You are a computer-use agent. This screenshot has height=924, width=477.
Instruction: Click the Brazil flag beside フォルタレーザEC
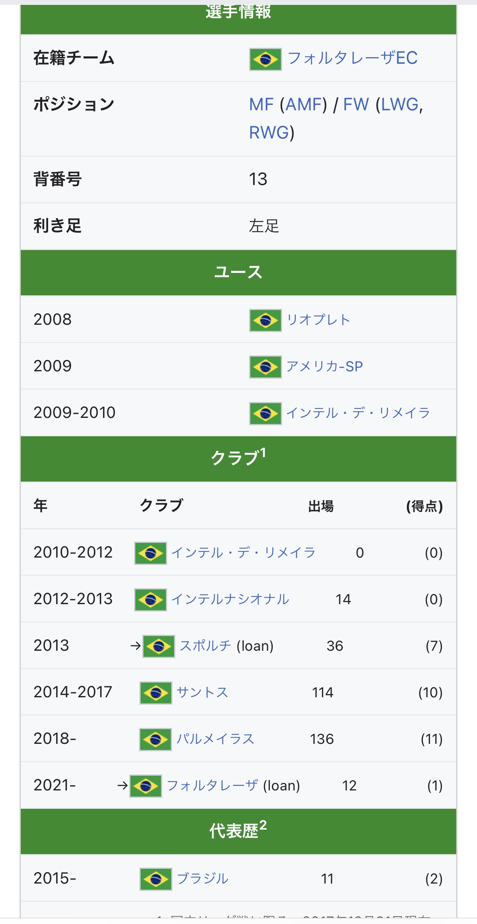(265, 59)
